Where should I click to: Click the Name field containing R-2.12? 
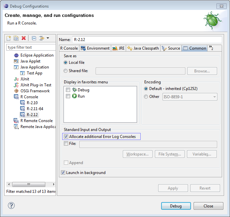[147, 40]
